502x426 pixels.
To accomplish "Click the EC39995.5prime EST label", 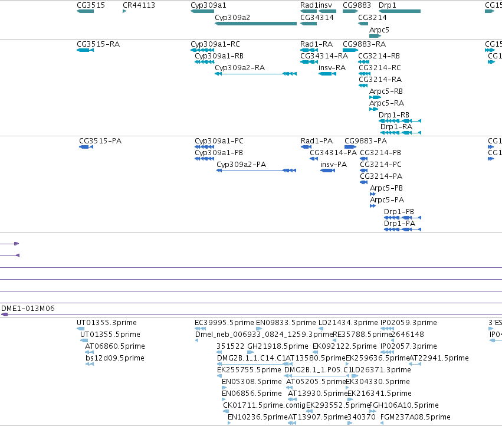I will coord(224,323).
